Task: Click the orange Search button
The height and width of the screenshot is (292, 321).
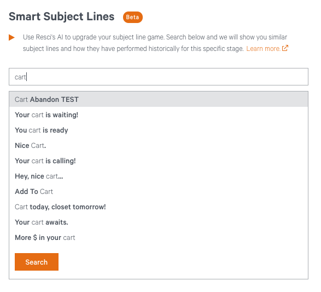Action: click(x=37, y=262)
